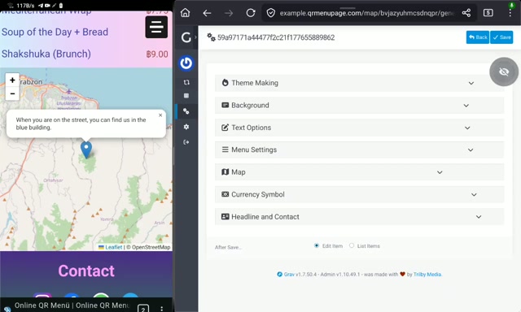This screenshot has width=521, height=312.
Task: Click the Theme Making chevron arrow
Action: 471,83
